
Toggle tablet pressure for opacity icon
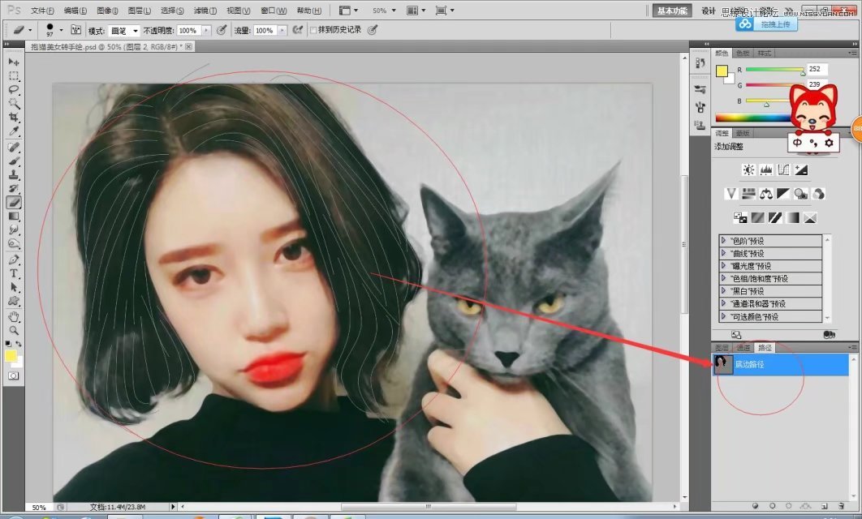[222, 30]
